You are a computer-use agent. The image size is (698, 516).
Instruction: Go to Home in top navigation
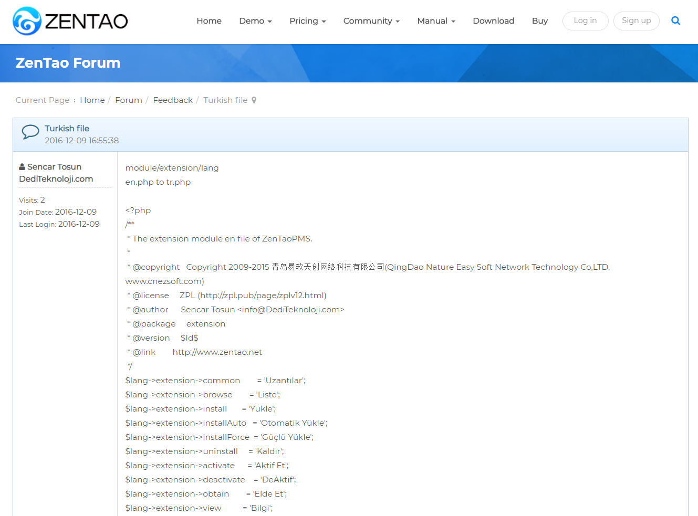point(209,21)
